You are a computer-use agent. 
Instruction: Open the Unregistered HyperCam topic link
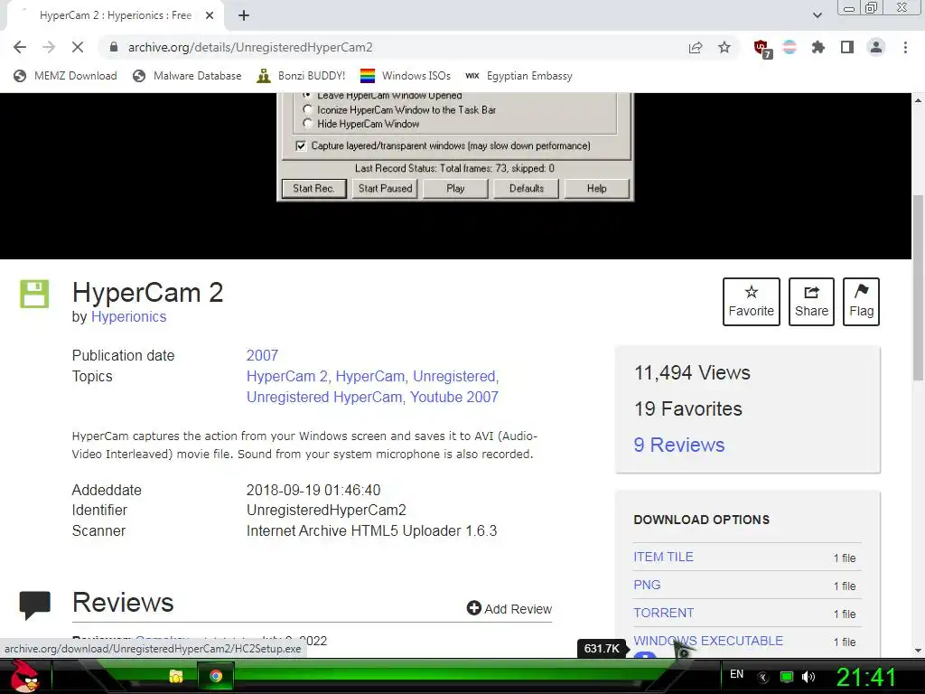(324, 397)
